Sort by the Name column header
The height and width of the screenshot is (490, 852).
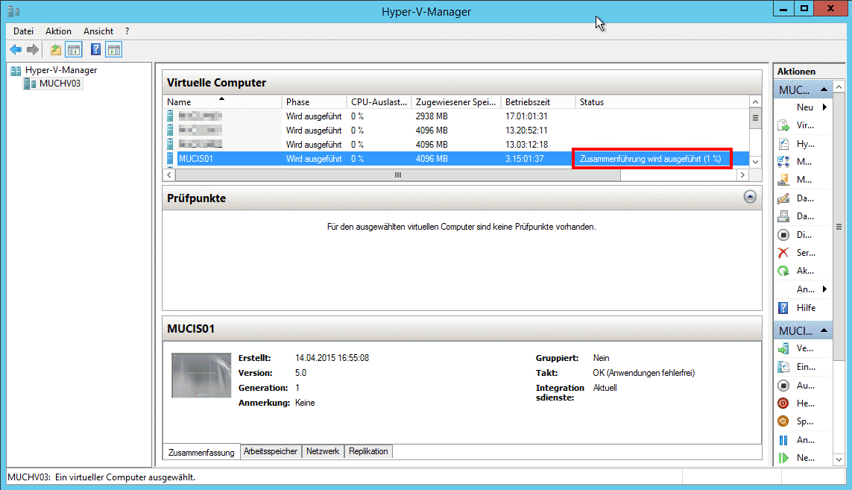point(222,102)
